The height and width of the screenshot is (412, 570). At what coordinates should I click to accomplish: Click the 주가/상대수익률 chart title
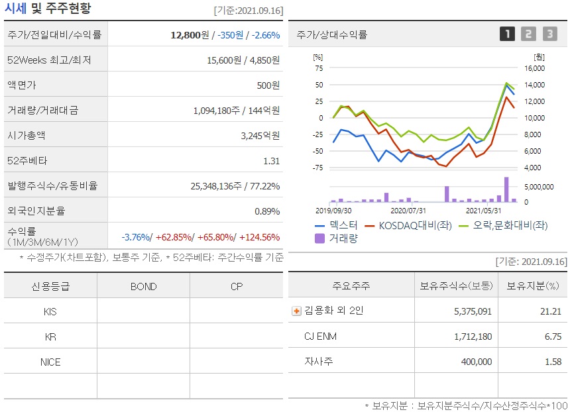pyautogui.click(x=331, y=34)
